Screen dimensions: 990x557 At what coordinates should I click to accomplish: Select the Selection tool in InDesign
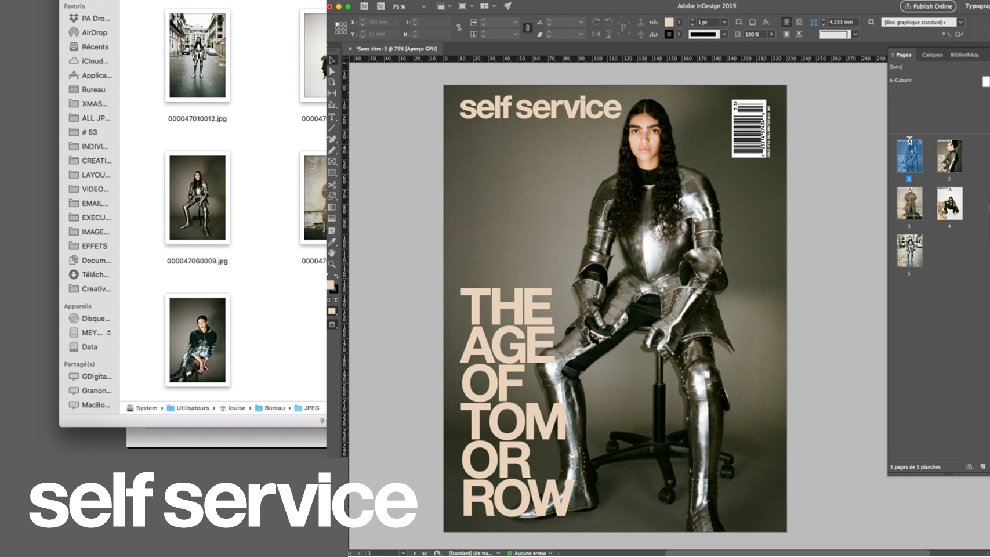coord(332,60)
